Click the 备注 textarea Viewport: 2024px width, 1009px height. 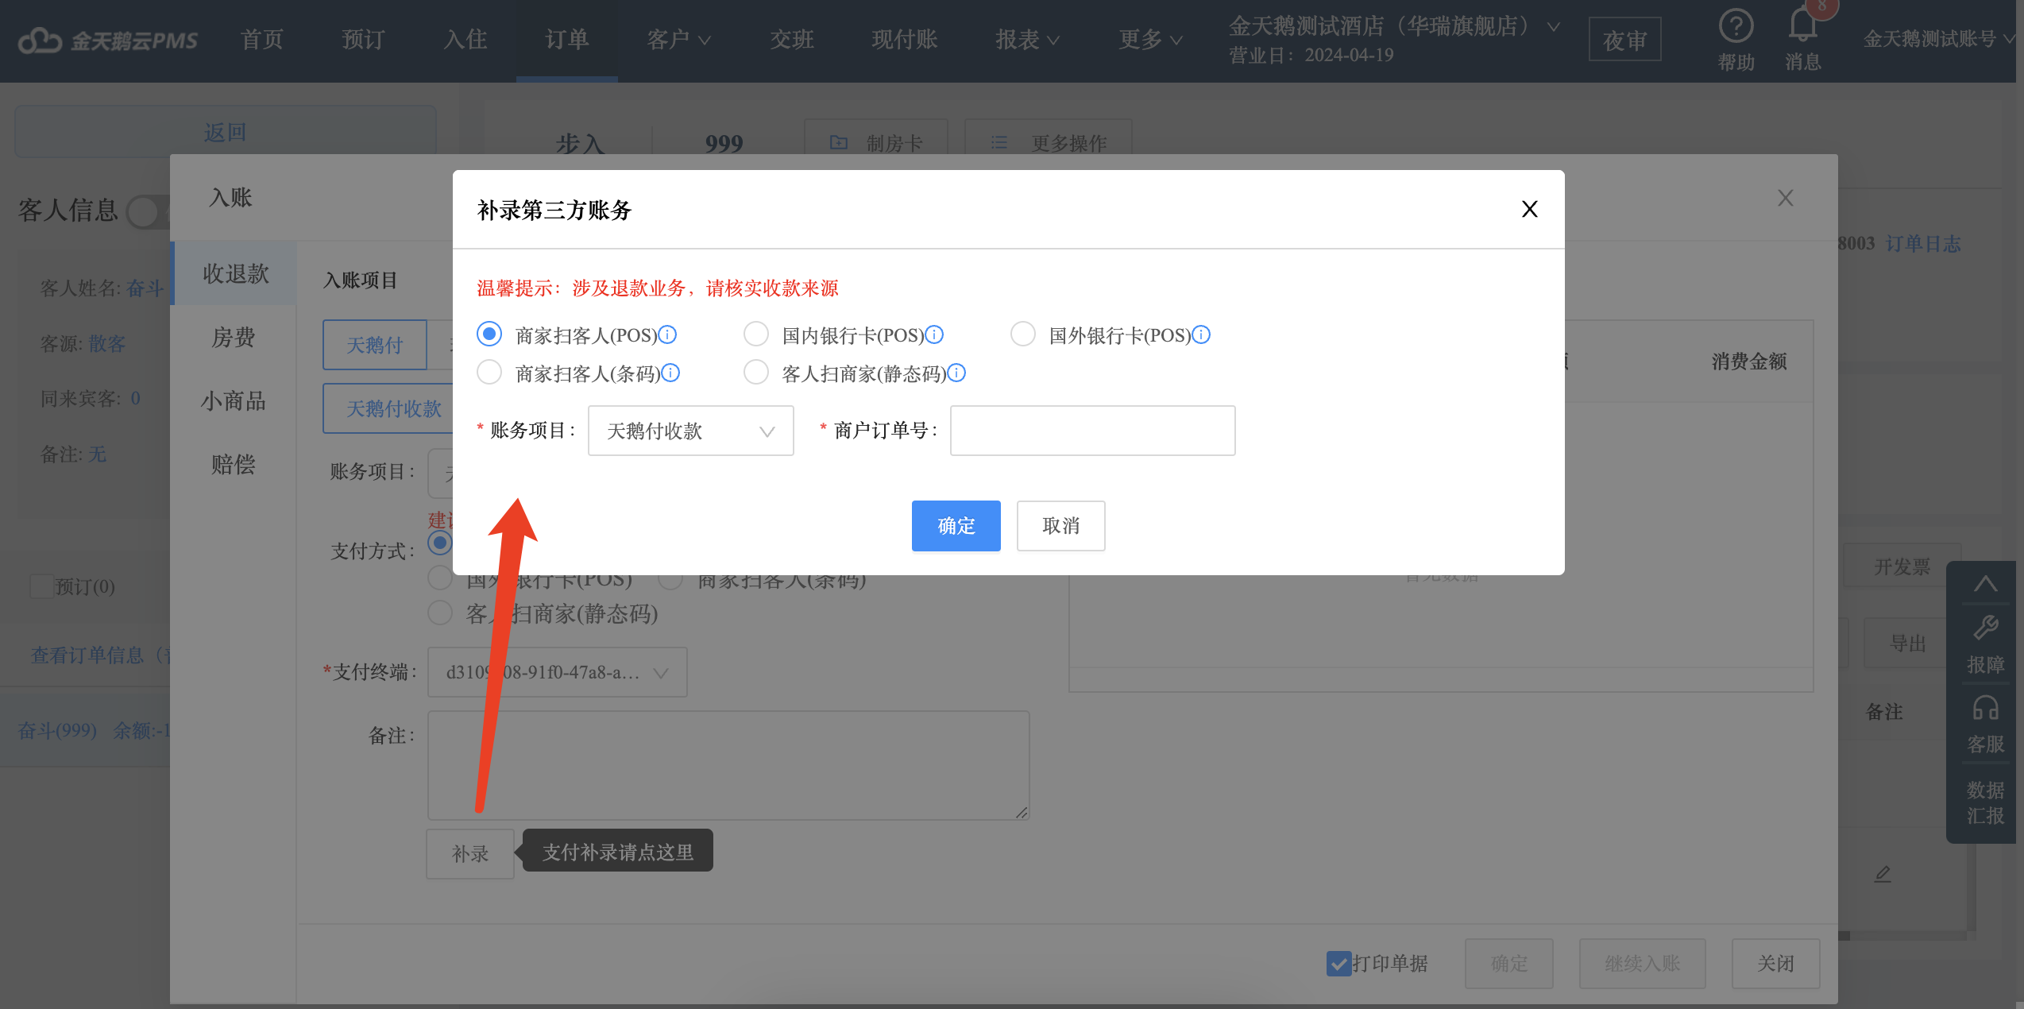click(728, 765)
